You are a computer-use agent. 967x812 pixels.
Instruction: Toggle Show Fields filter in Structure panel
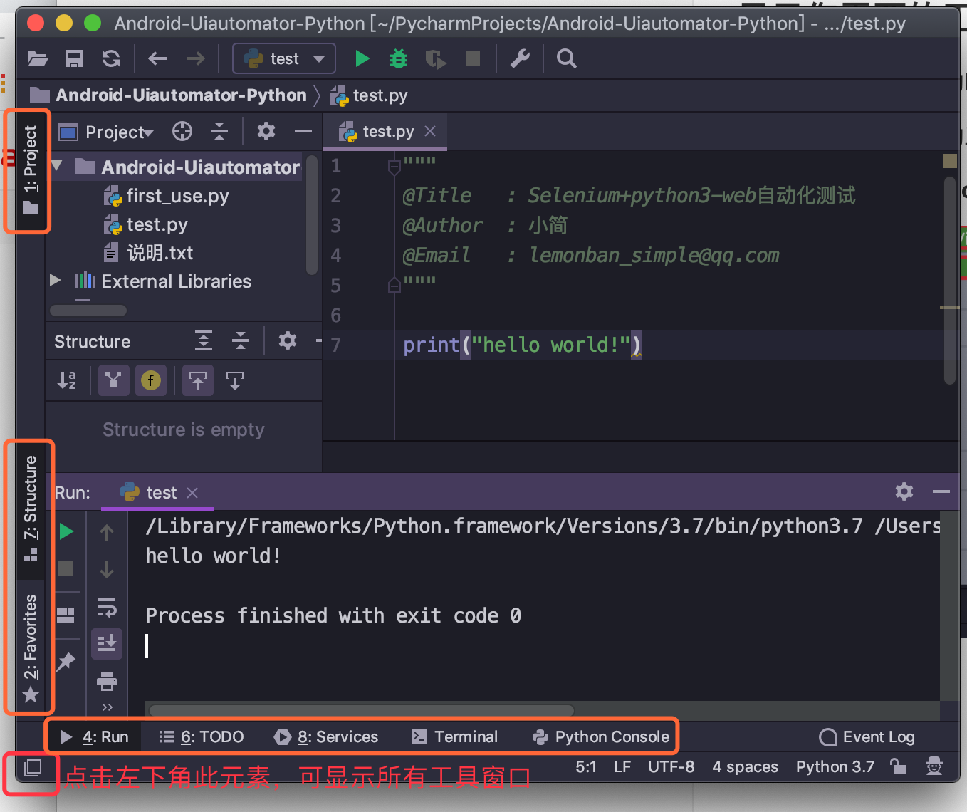tap(150, 381)
